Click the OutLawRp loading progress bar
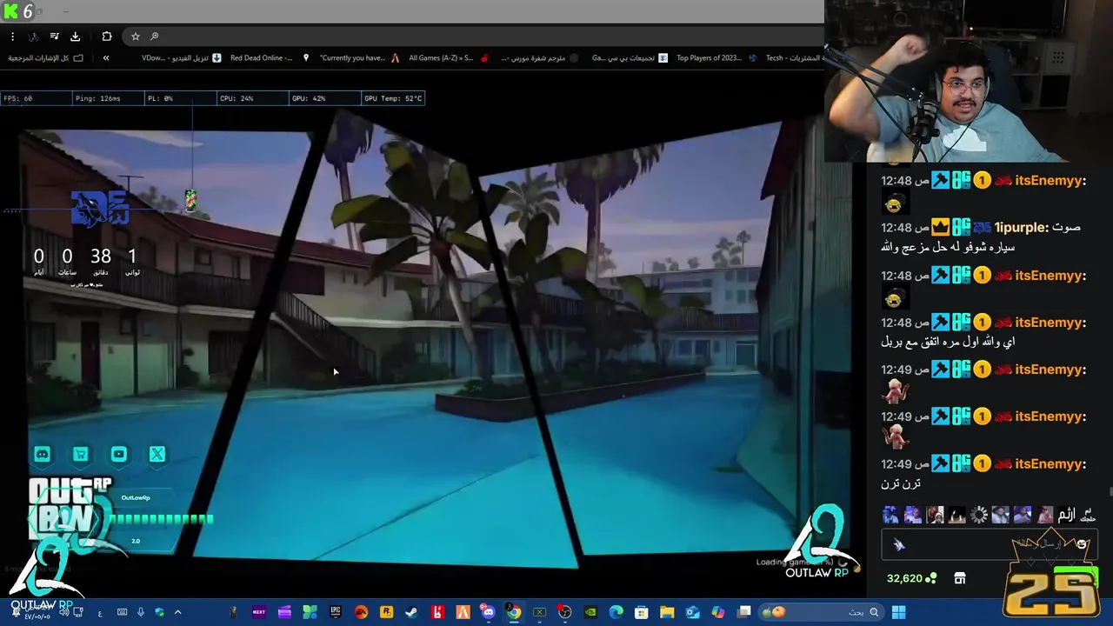The image size is (1113, 626). 161,519
